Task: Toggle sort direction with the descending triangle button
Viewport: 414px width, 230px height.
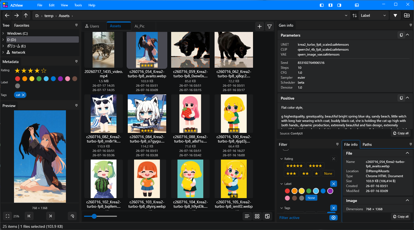Action: tap(395, 16)
